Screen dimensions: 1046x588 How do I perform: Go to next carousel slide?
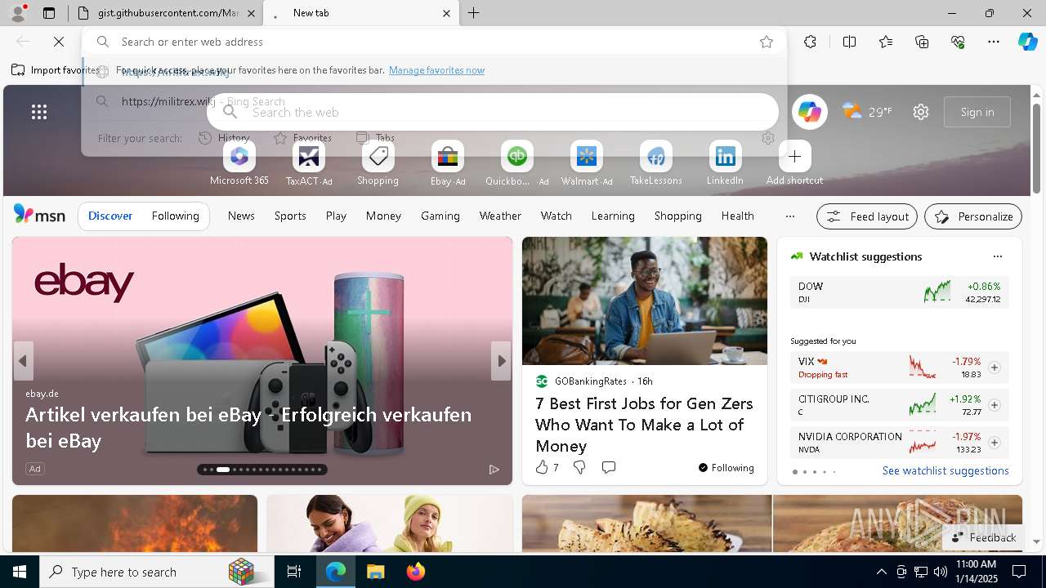click(500, 361)
